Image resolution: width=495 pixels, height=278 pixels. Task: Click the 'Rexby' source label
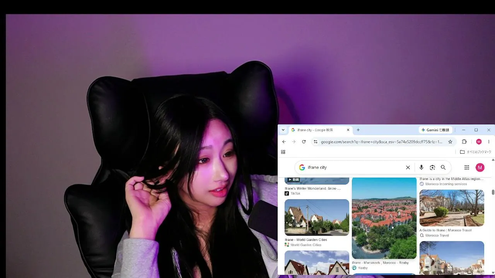pos(363,268)
